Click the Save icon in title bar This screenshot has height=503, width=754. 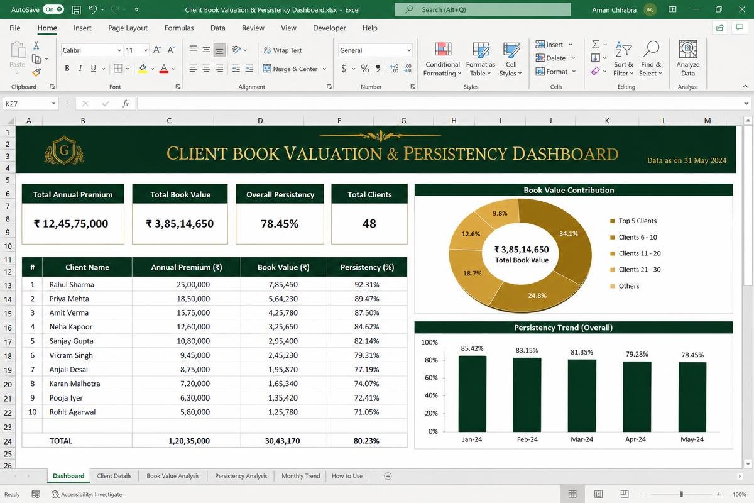[76, 9]
